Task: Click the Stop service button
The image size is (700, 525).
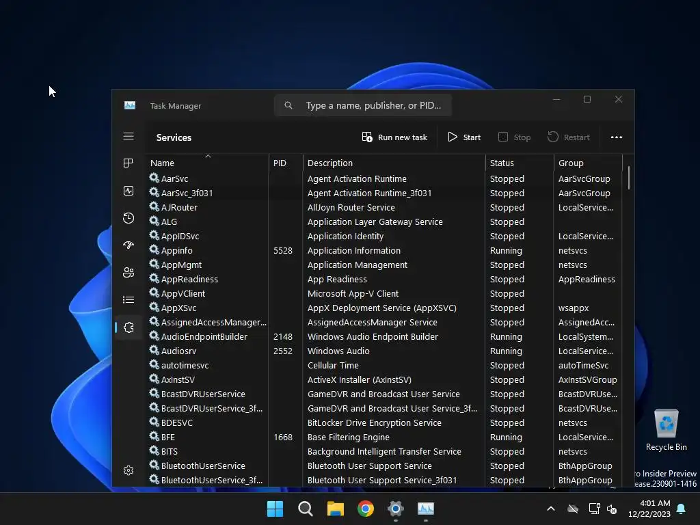Action: (514, 137)
